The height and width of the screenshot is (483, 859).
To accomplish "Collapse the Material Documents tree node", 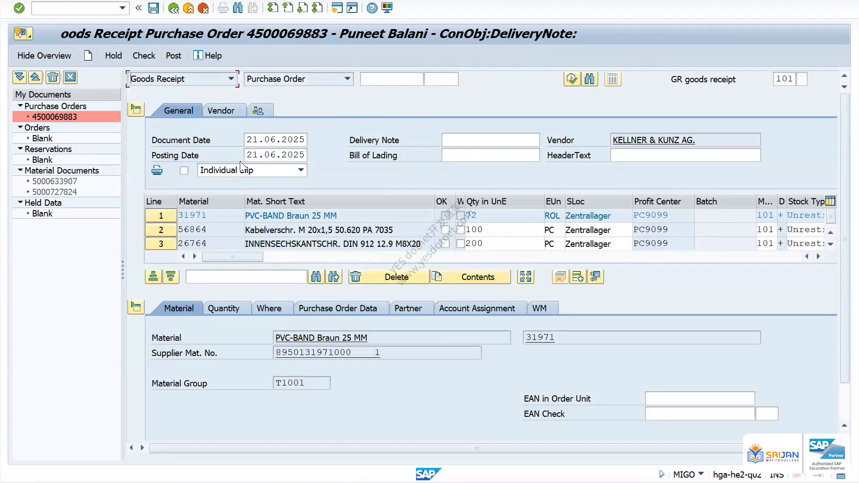I will [x=20, y=170].
